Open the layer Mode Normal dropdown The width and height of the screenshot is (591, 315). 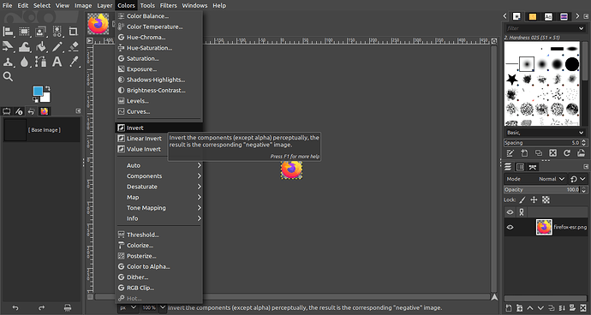[535, 179]
